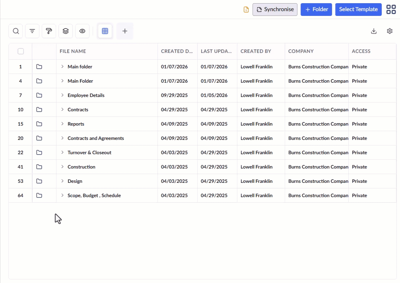Expand Turnover & Closeout folder
Viewport: 400px width, 283px height.
coord(62,152)
